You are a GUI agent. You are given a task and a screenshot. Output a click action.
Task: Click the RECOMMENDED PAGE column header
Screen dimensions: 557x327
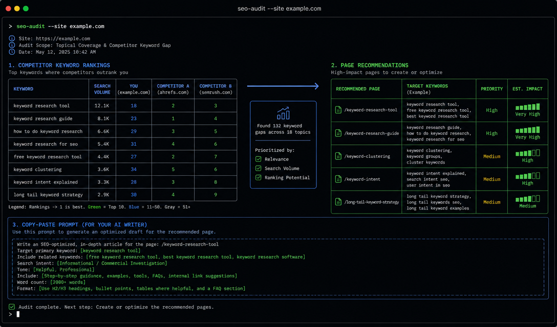point(358,89)
